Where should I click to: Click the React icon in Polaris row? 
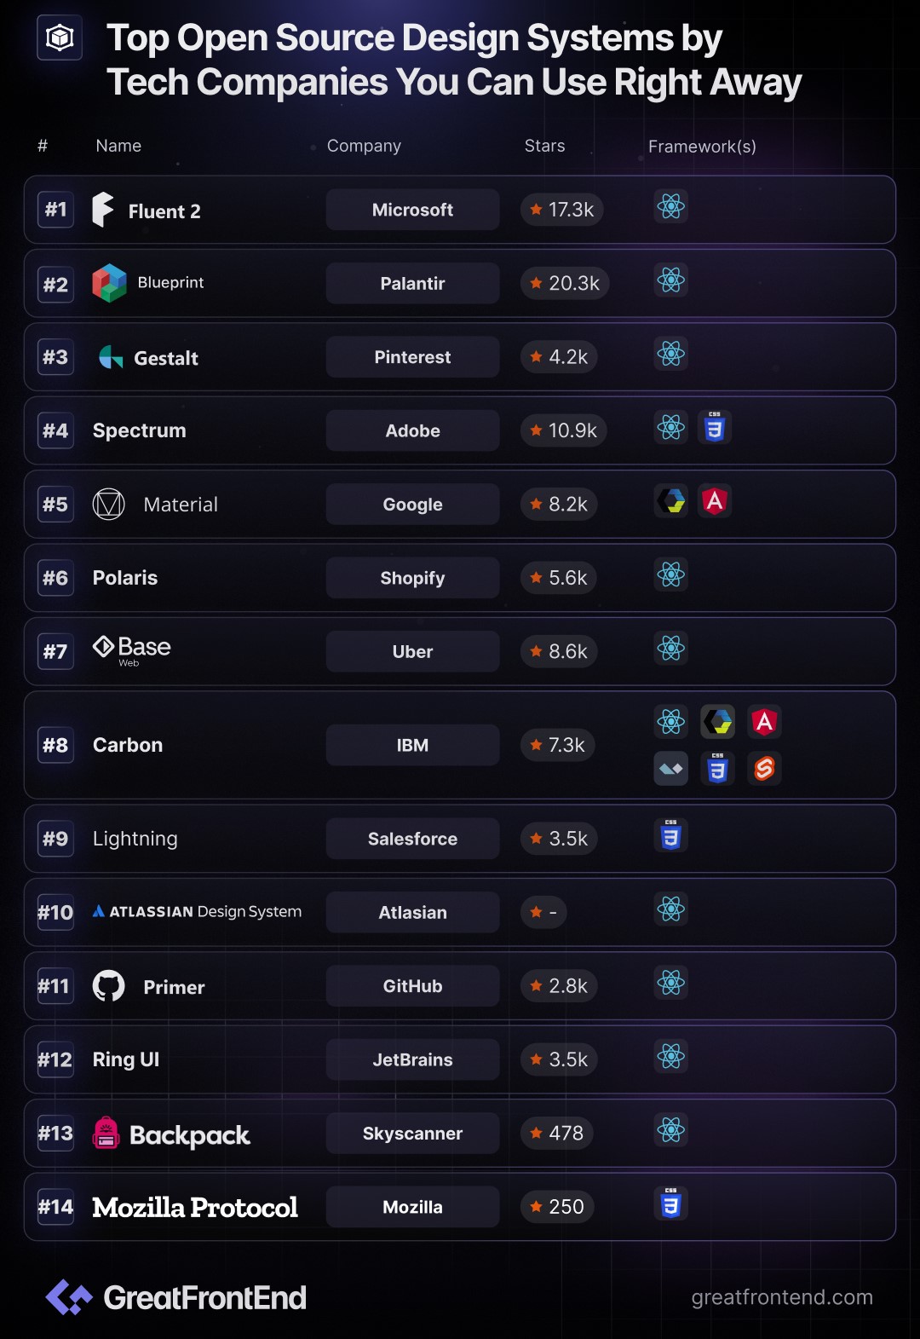click(x=671, y=575)
